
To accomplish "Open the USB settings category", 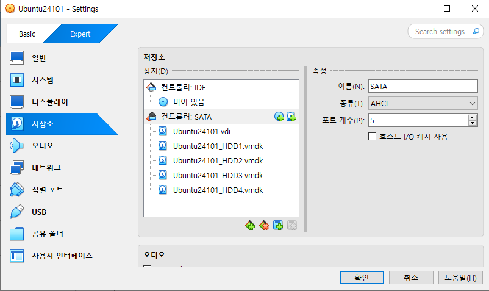I will pyautogui.click(x=62, y=212).
